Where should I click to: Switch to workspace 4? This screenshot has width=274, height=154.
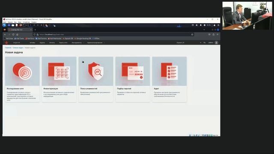pos(42,25)
